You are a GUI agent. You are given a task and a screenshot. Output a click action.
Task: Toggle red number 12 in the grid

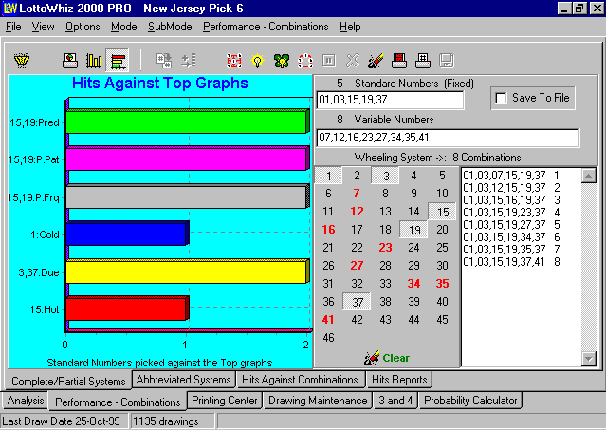[x=357, y=212]
